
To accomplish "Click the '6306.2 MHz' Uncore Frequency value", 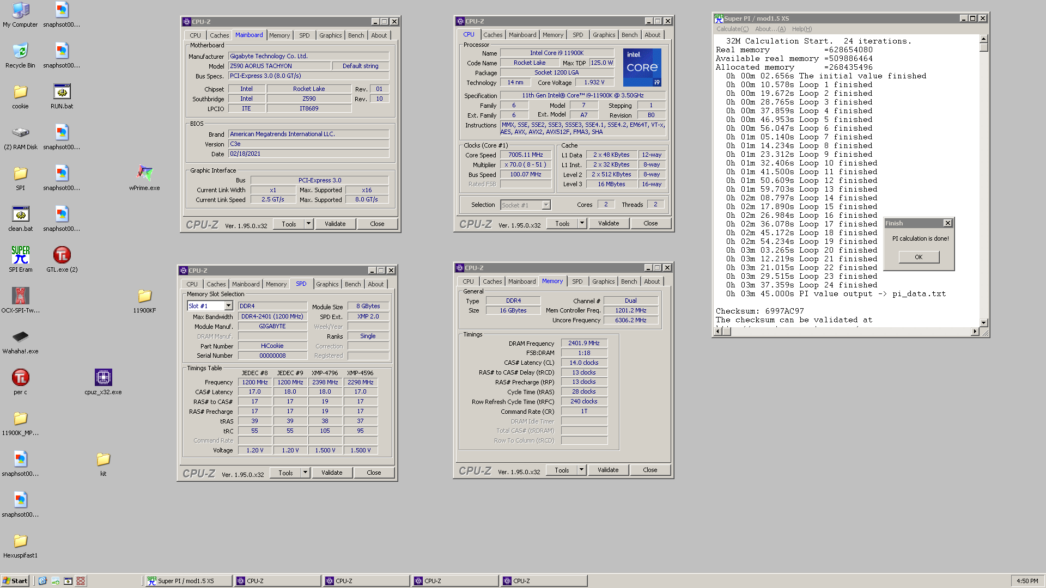I will pos(630,320).
